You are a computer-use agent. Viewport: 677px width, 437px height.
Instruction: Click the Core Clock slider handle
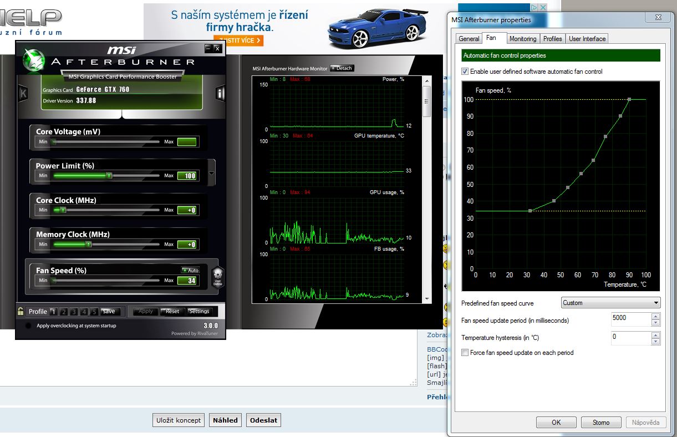(63, 210)
